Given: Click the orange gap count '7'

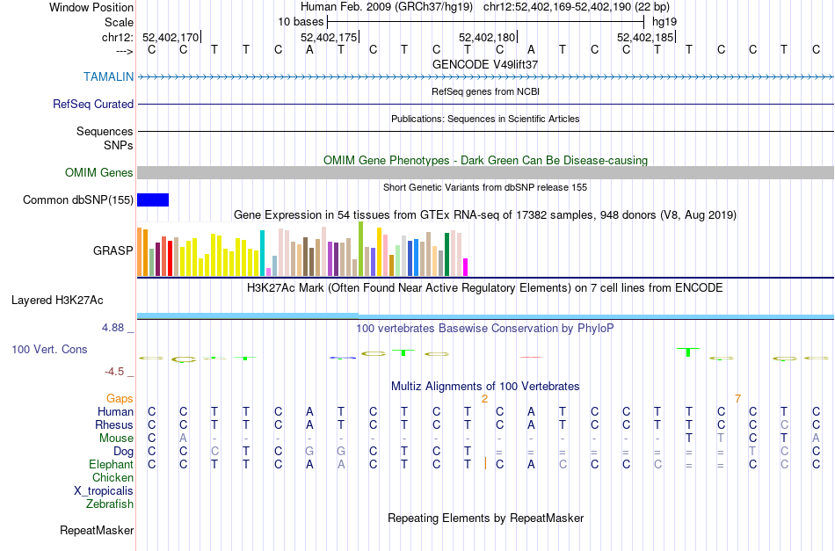Looking at the screenshot, I should 737,398.
